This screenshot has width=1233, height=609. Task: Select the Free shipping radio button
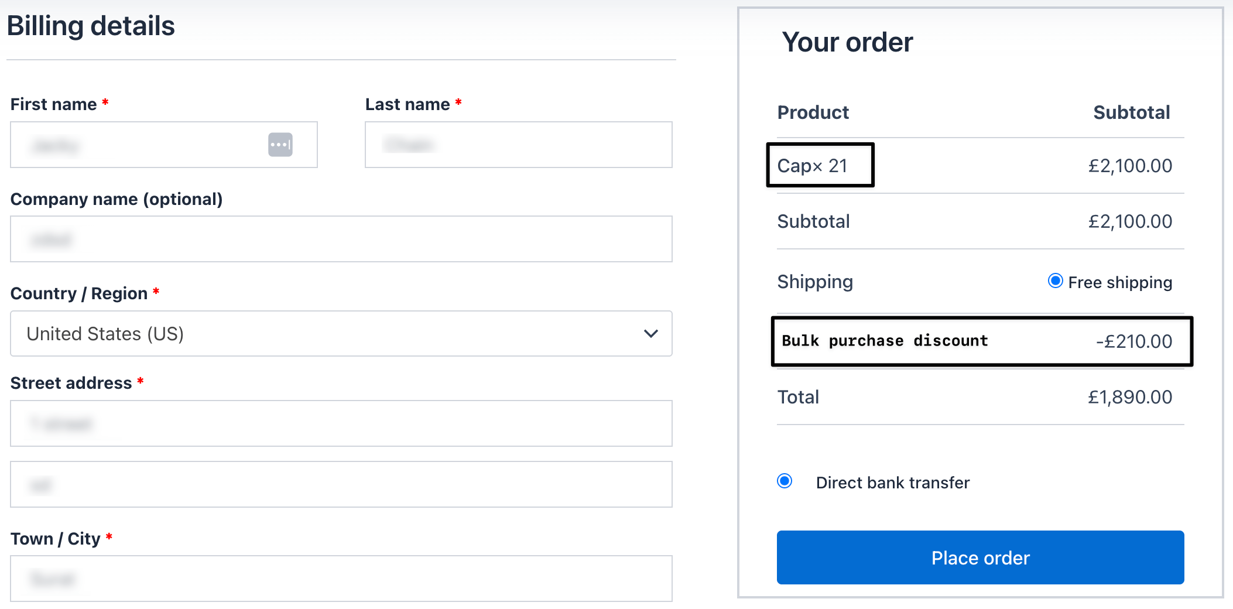click(x=1055, y=282)
